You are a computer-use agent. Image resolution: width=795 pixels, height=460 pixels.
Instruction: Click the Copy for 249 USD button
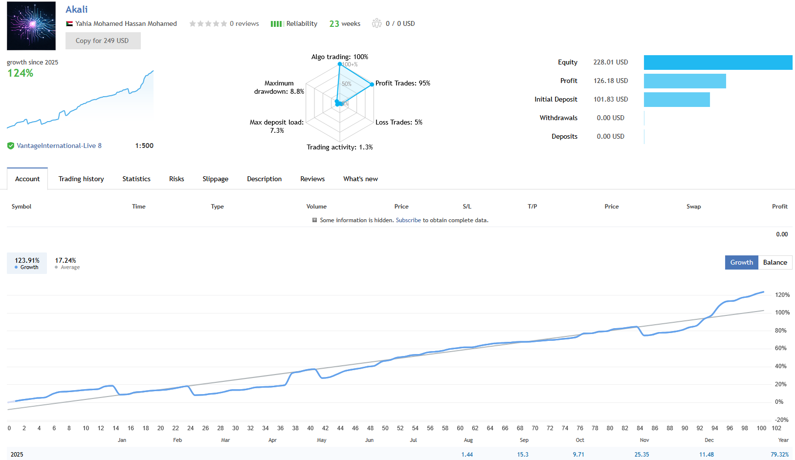[103, 41]
